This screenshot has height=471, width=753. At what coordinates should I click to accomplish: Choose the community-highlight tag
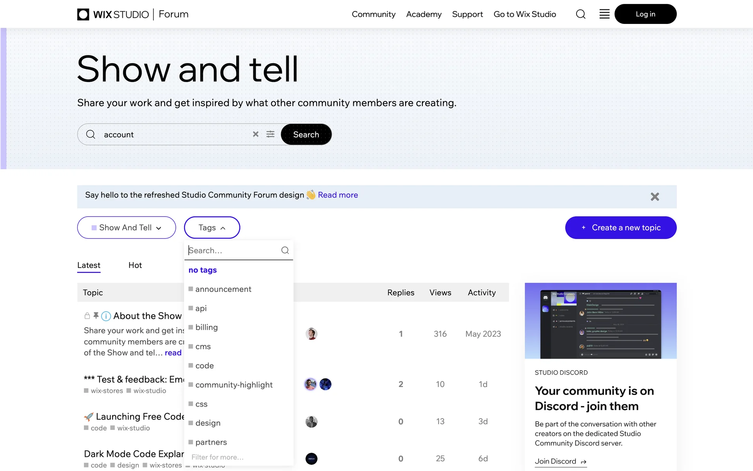tap(234, 385)
